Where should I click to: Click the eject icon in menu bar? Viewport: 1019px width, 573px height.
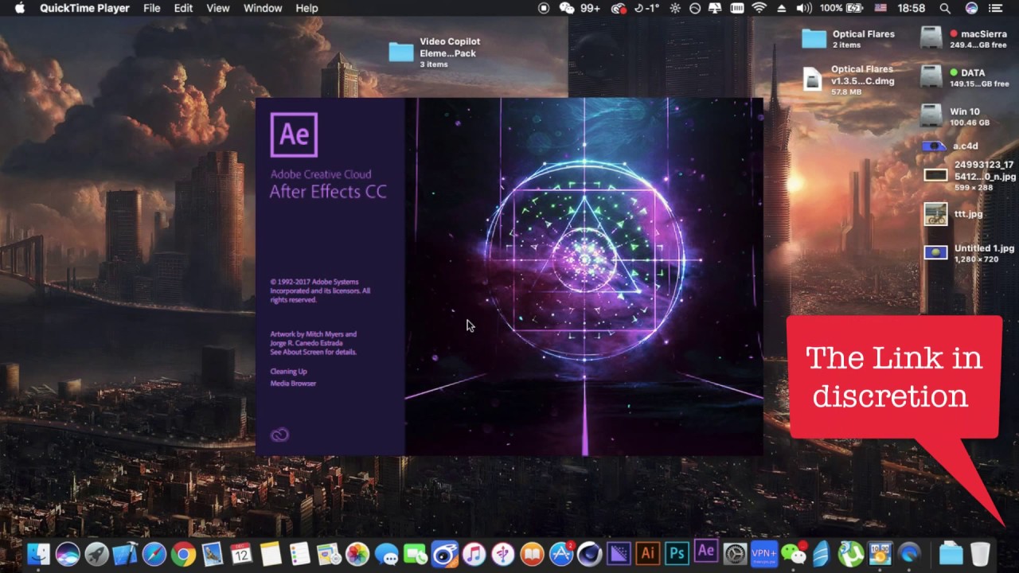point(781,8)
